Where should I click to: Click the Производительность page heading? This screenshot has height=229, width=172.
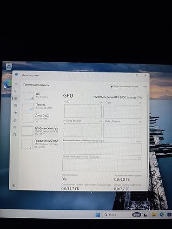[36, 85]
